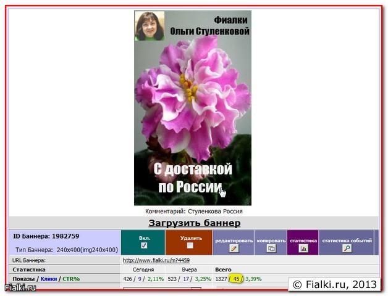Click the pencil edit icon under редактировать
Image resolution: width=388 pixels, height=296 pixels.
[x=234, y=248]
